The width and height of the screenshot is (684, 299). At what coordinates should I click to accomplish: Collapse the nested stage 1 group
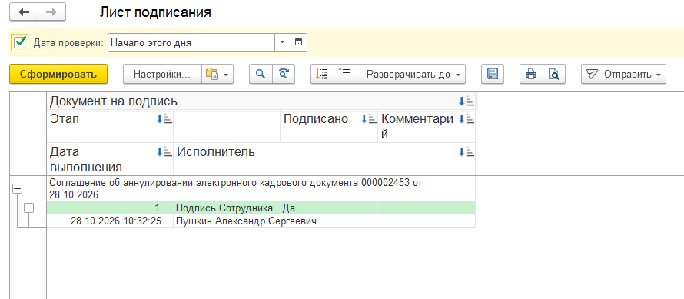point(28,208)
